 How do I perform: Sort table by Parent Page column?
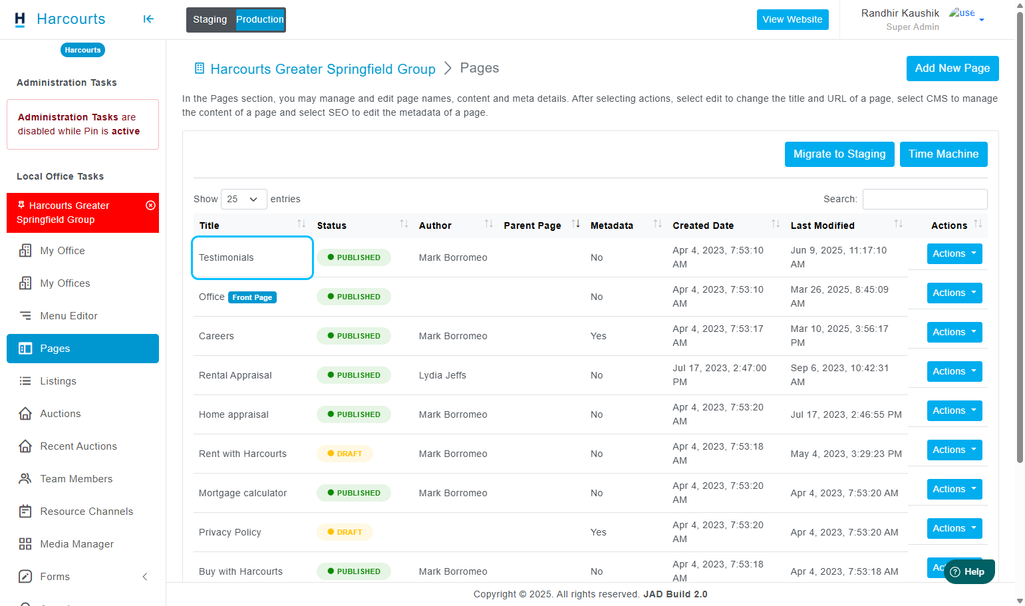[576, 224]
